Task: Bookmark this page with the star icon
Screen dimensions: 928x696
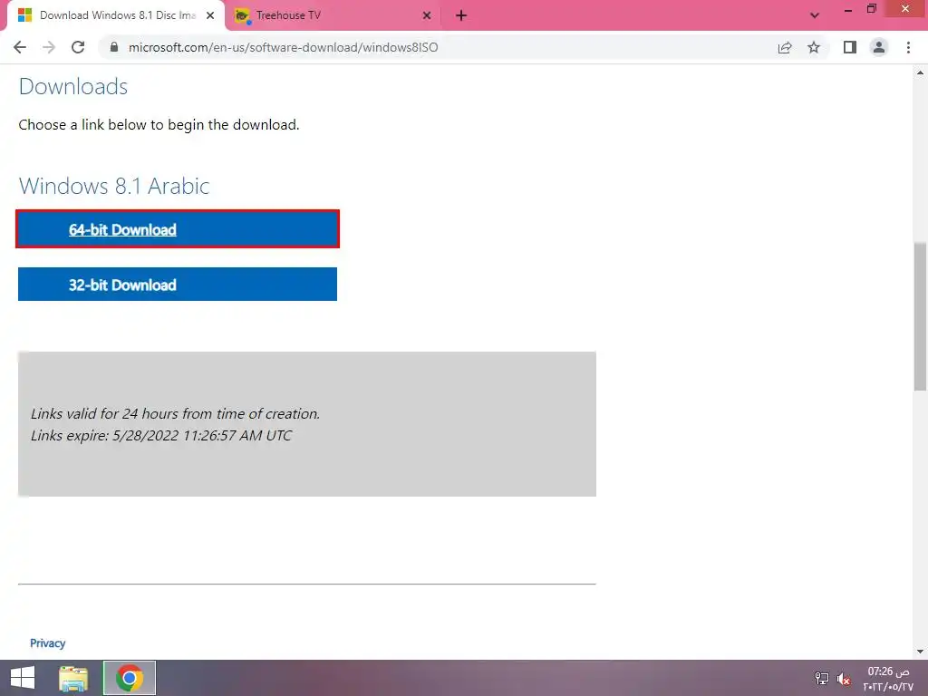Action: tap(814, 47)
